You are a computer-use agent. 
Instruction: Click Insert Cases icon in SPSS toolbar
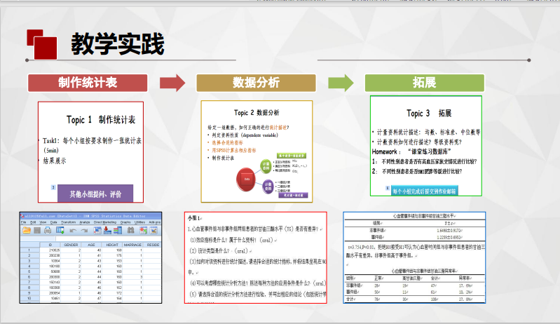pos(143,231)
